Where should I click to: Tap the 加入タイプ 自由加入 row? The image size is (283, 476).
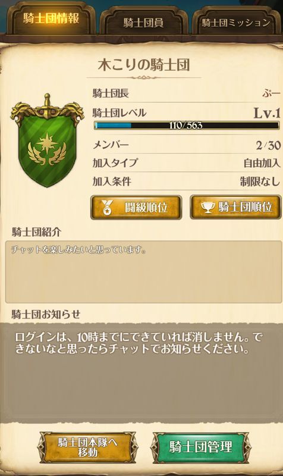pos(186,163)
